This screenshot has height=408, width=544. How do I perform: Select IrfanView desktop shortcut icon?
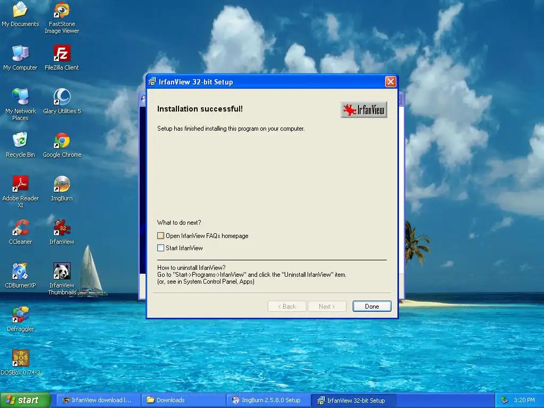pos(62,232)
